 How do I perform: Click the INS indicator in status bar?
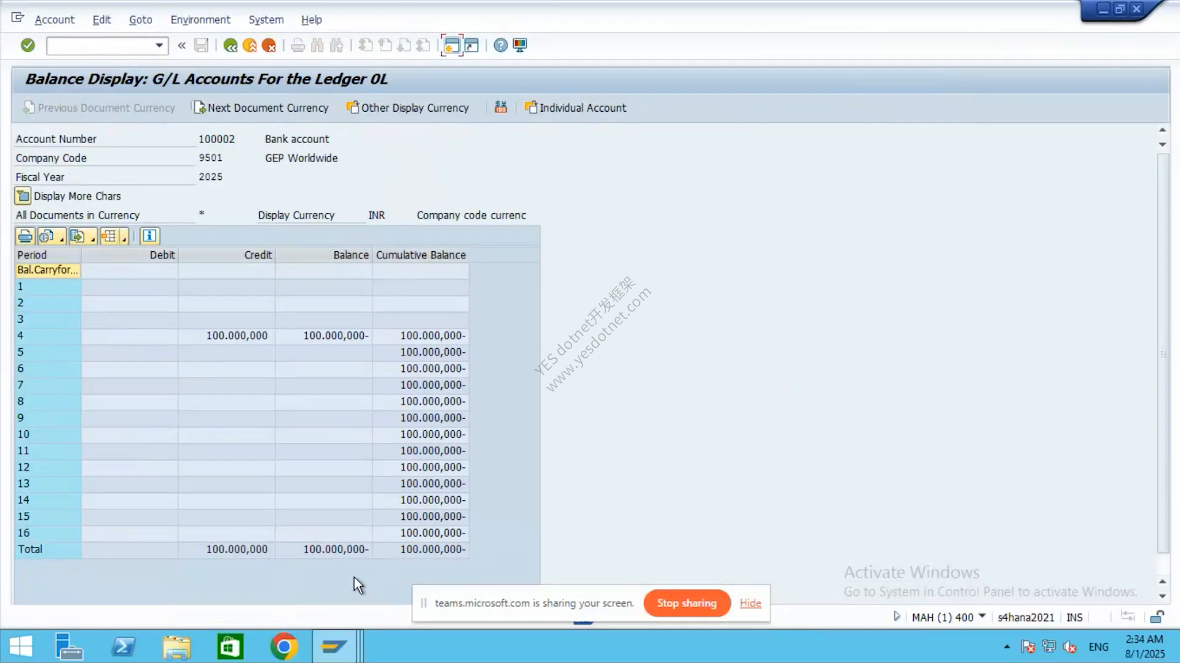[1074, 618]
